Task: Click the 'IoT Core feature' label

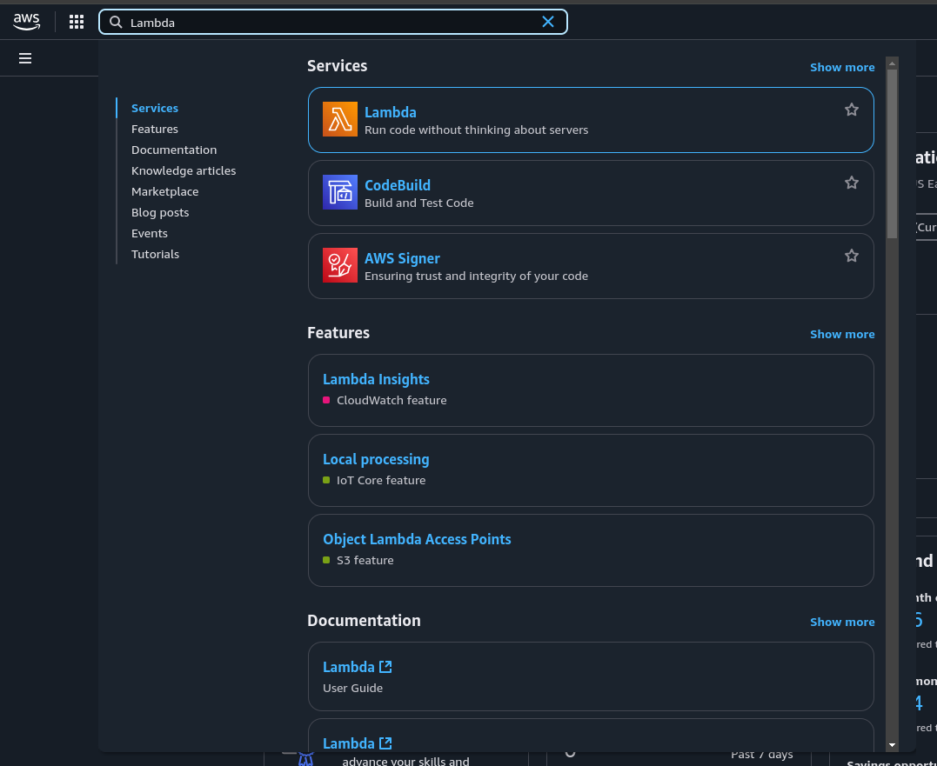Action: click(381, 481)
